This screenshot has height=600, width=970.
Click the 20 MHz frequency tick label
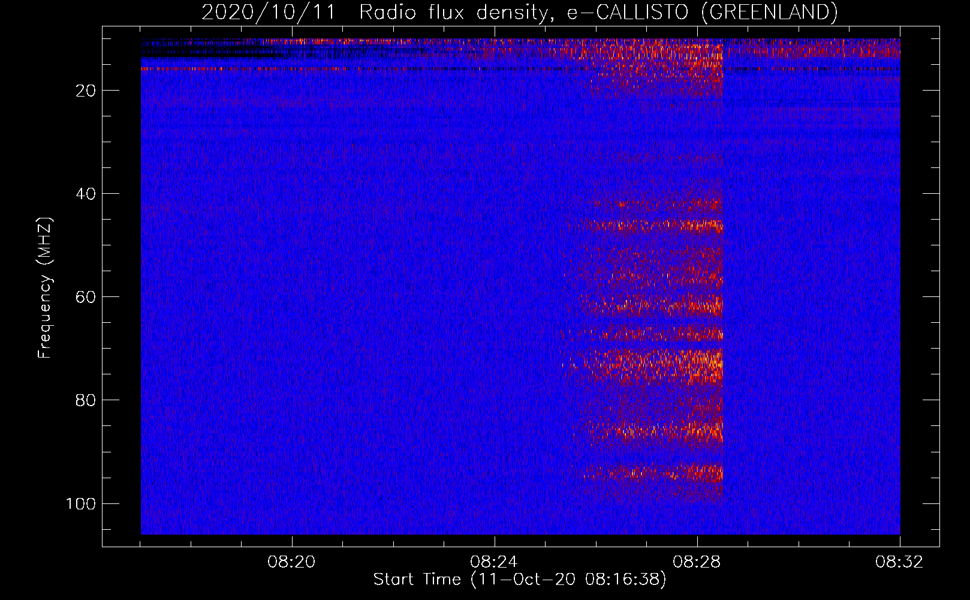coord(86,91)
